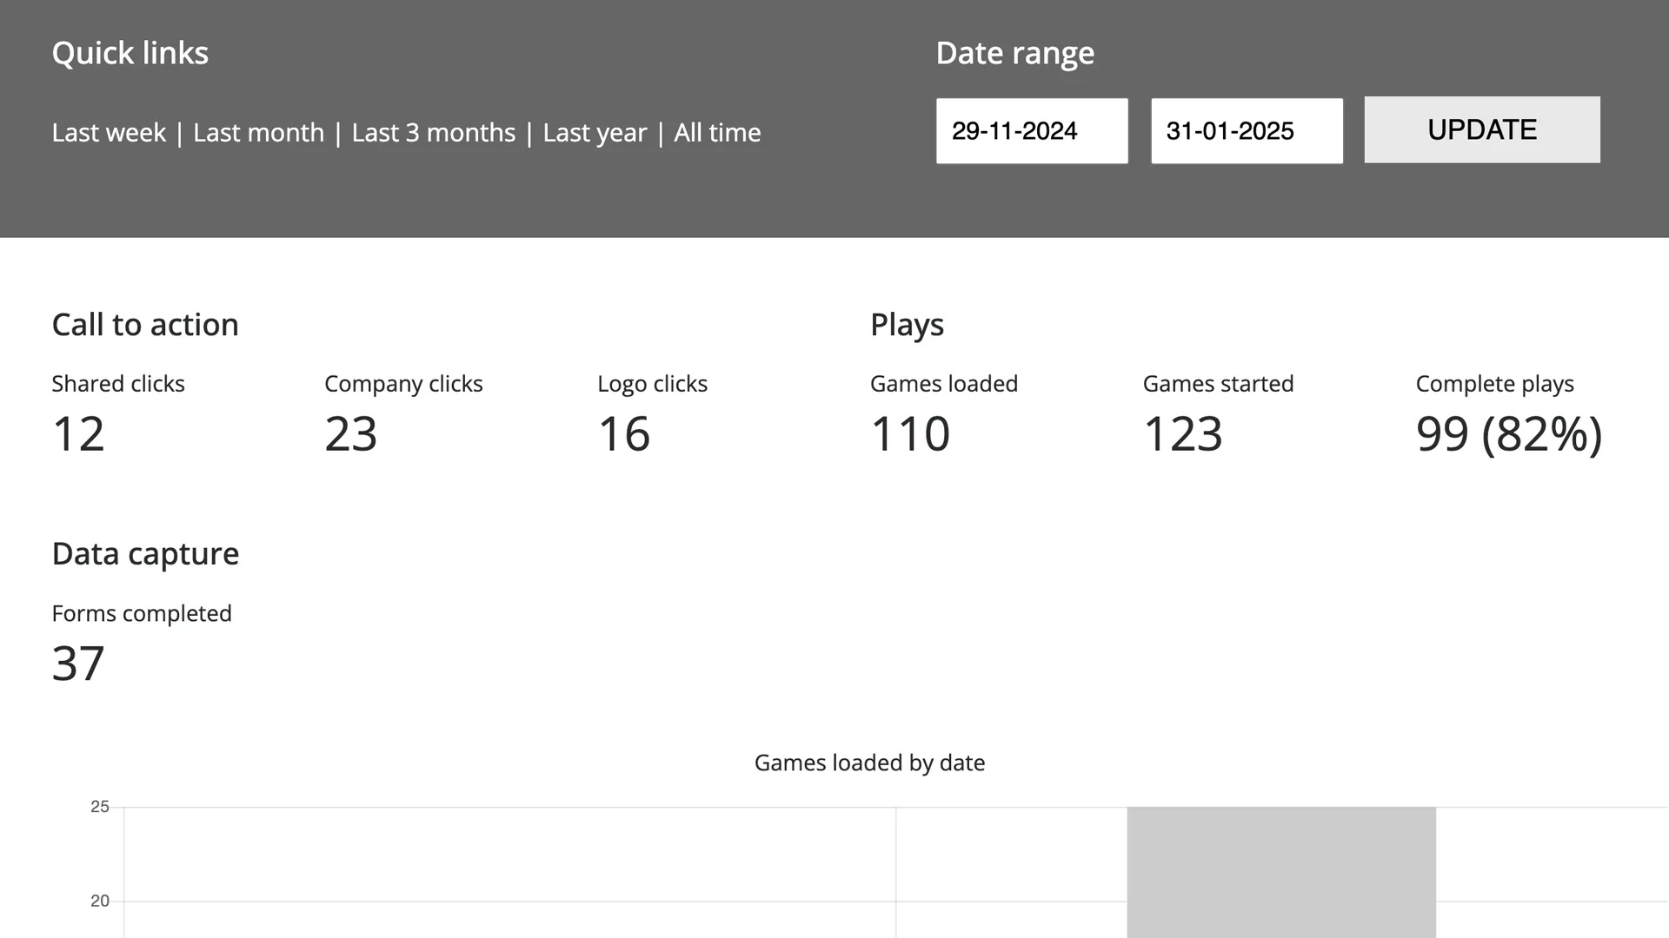Click the Games loaded total 110
Image resolution: width=1669 pixels, height=938 pixels.
910,433
